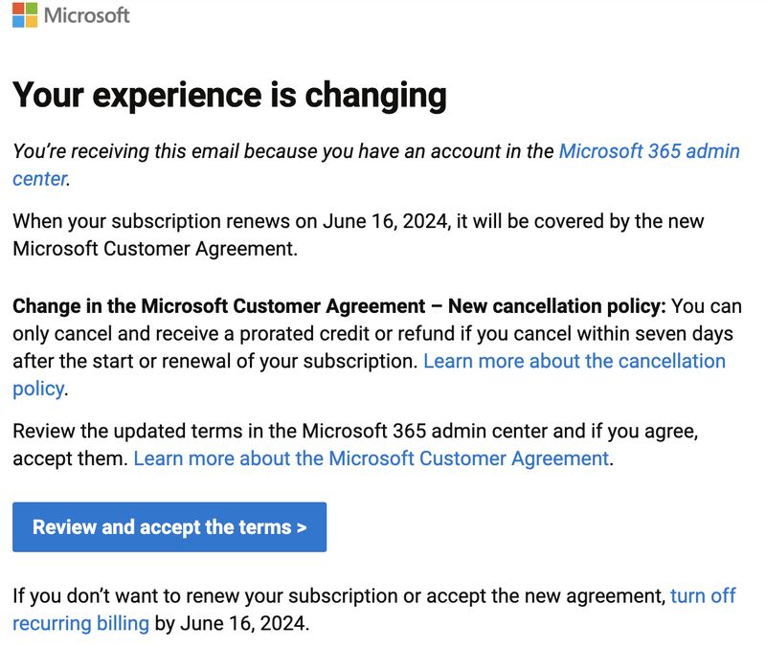Open Learn more about Microsoft Customer Agreement link
Viewport: 766px width, 647px height.
point(372,458)
